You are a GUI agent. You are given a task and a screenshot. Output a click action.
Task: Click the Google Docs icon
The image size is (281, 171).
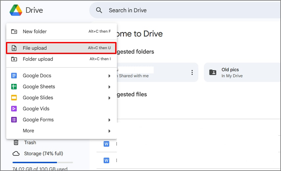tap(14, 76)
